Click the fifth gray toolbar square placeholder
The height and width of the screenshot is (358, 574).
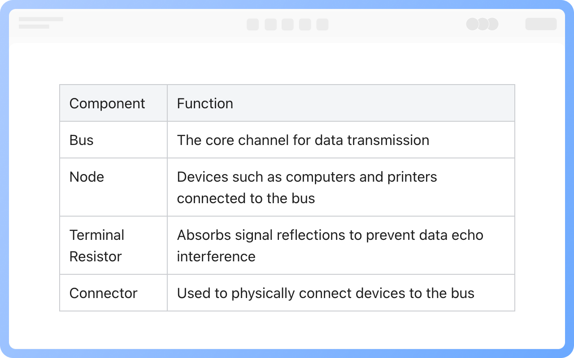[322, 24]
